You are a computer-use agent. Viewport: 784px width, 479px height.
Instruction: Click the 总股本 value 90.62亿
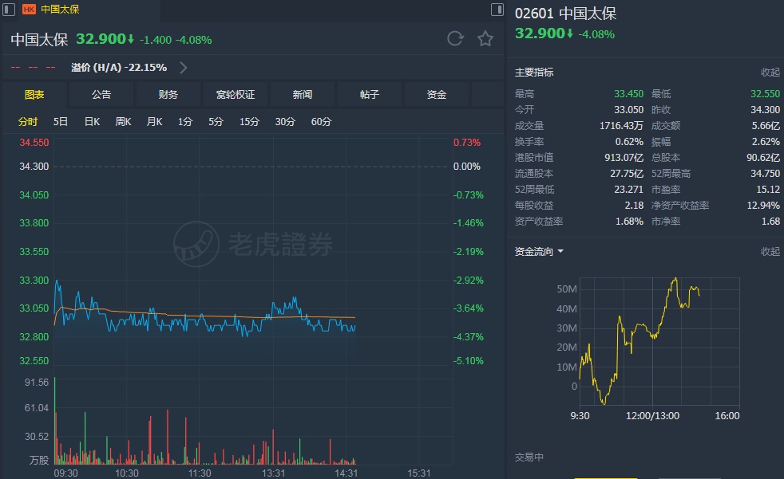763,158
